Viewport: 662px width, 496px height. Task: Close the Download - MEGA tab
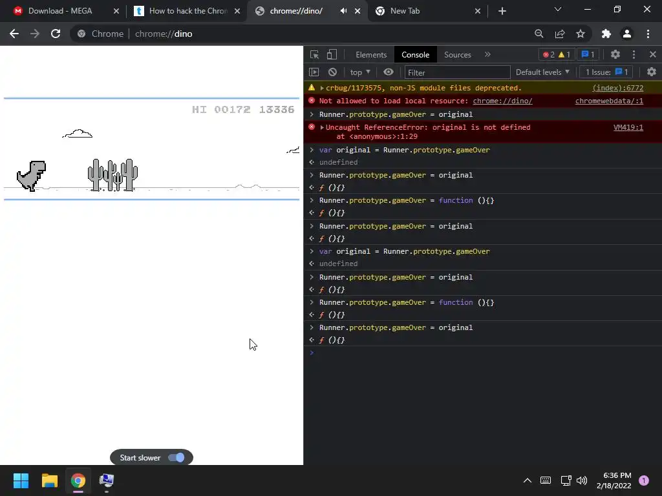[116, 11]
